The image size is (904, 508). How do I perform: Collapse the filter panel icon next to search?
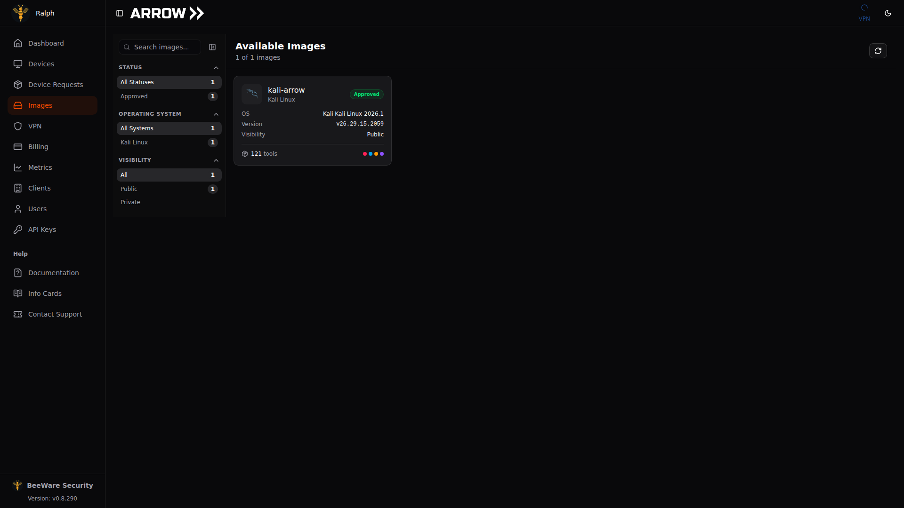click(212, 47)
